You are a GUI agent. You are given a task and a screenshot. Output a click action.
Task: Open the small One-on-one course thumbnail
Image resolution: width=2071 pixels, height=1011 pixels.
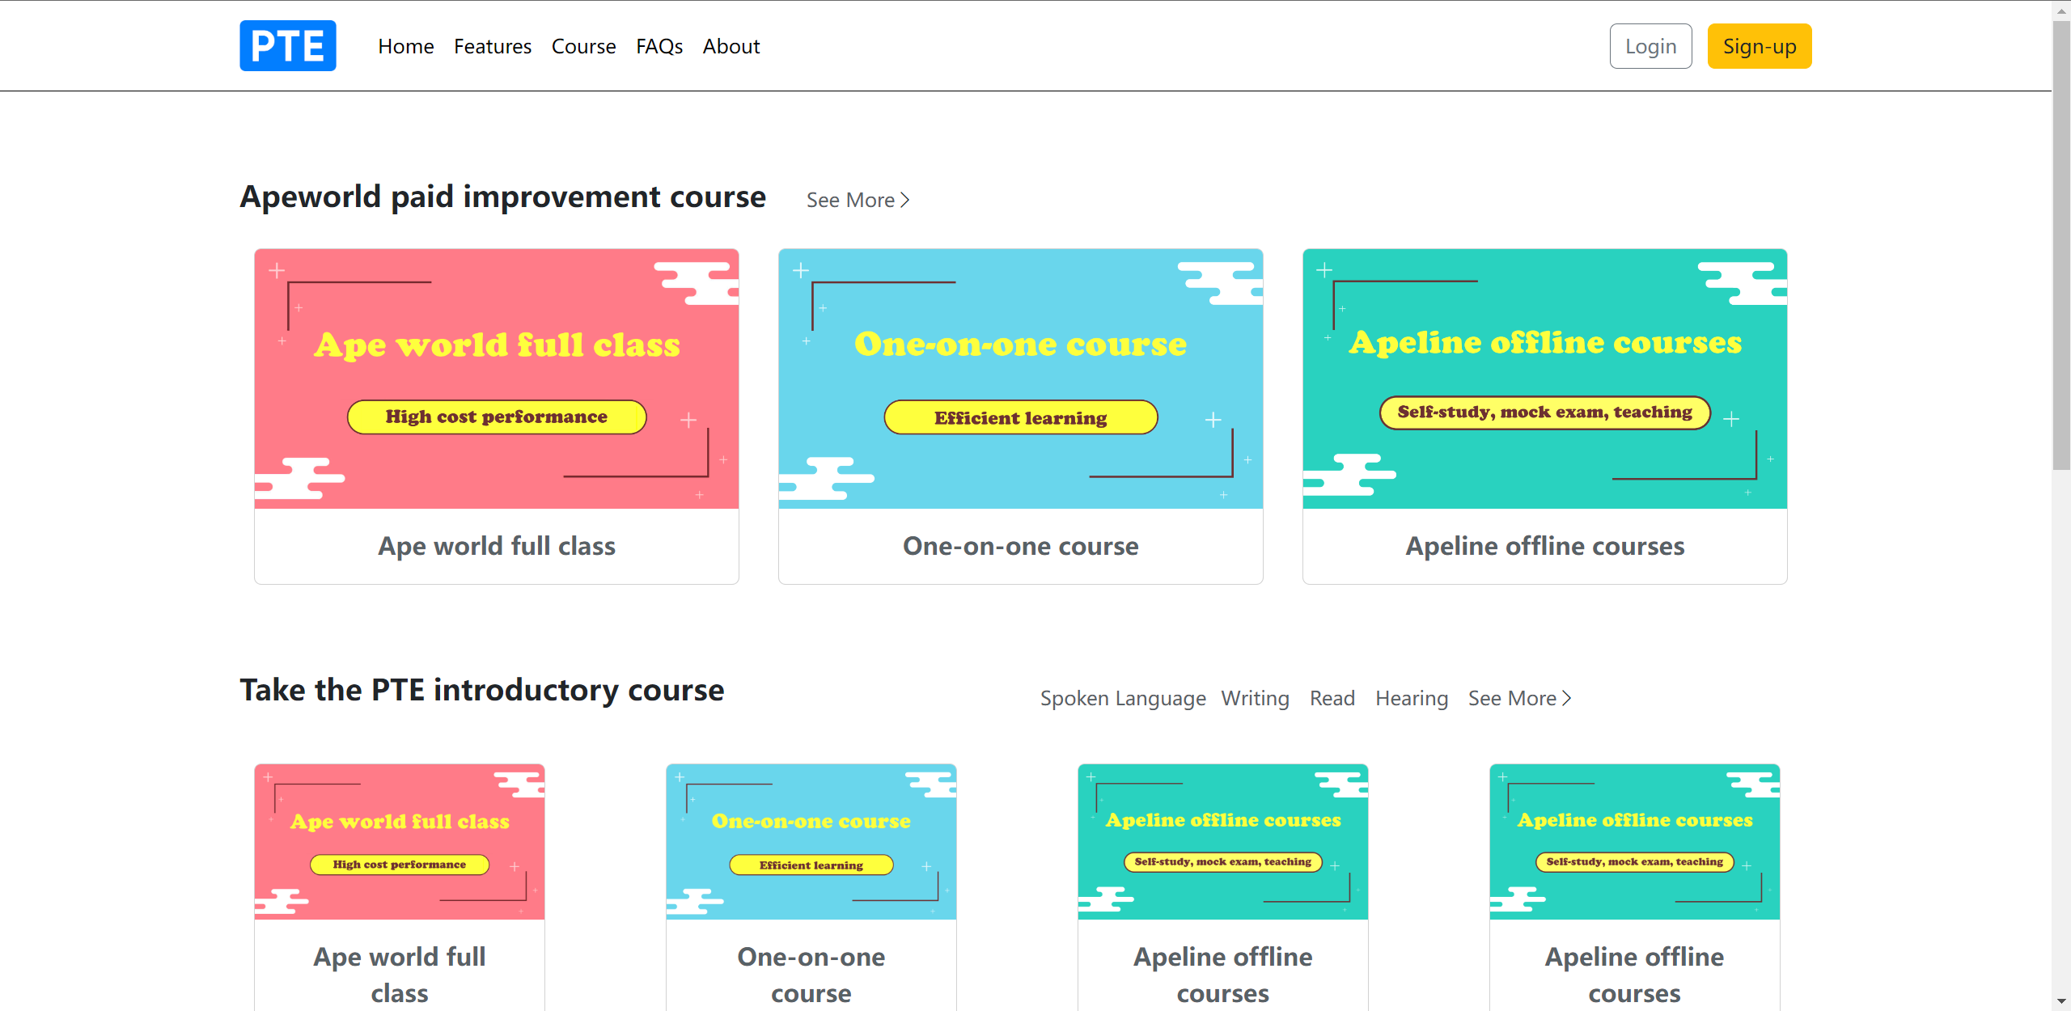click(811, 842)
